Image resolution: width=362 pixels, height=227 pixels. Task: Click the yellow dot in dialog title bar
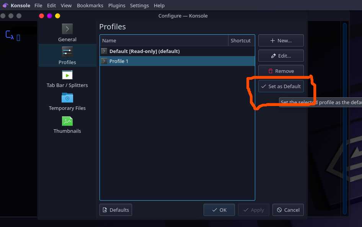click(58, 16)
